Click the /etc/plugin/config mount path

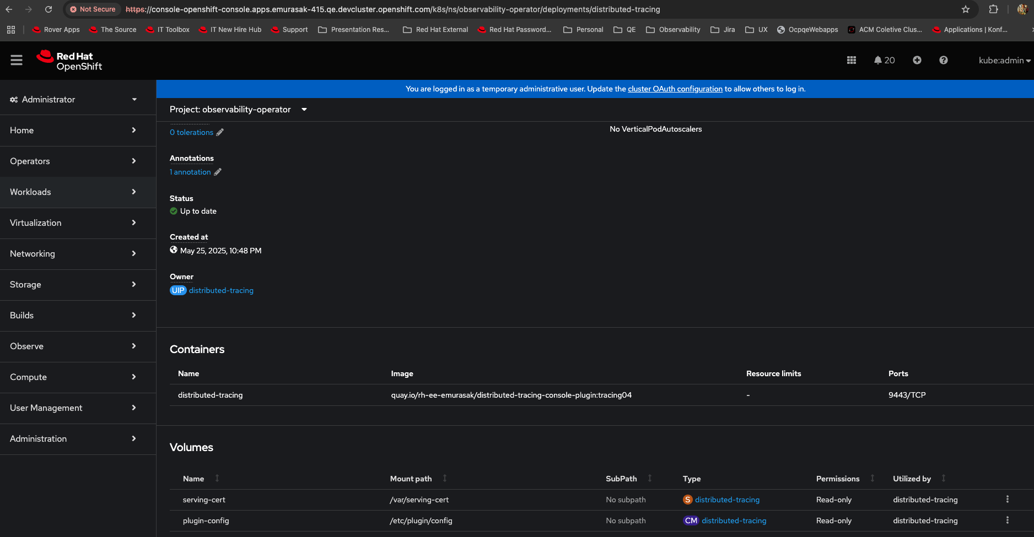click(421, 520)
